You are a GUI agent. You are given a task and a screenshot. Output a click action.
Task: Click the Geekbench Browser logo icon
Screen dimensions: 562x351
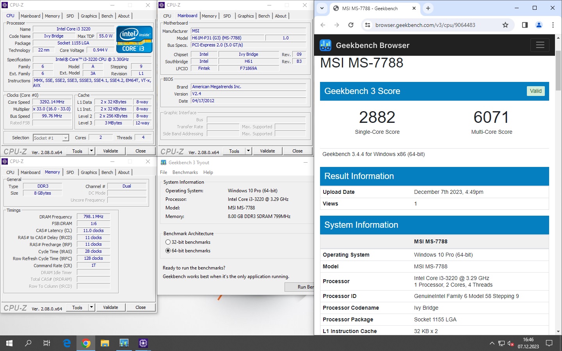325,45
